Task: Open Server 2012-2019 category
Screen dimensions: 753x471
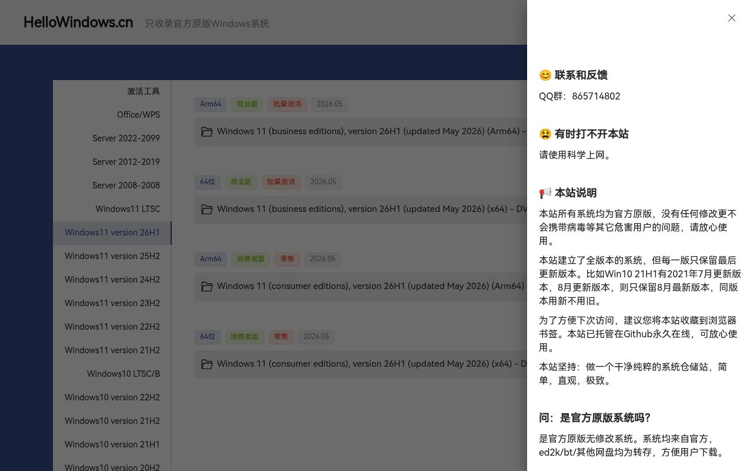Action: (112, 162)
